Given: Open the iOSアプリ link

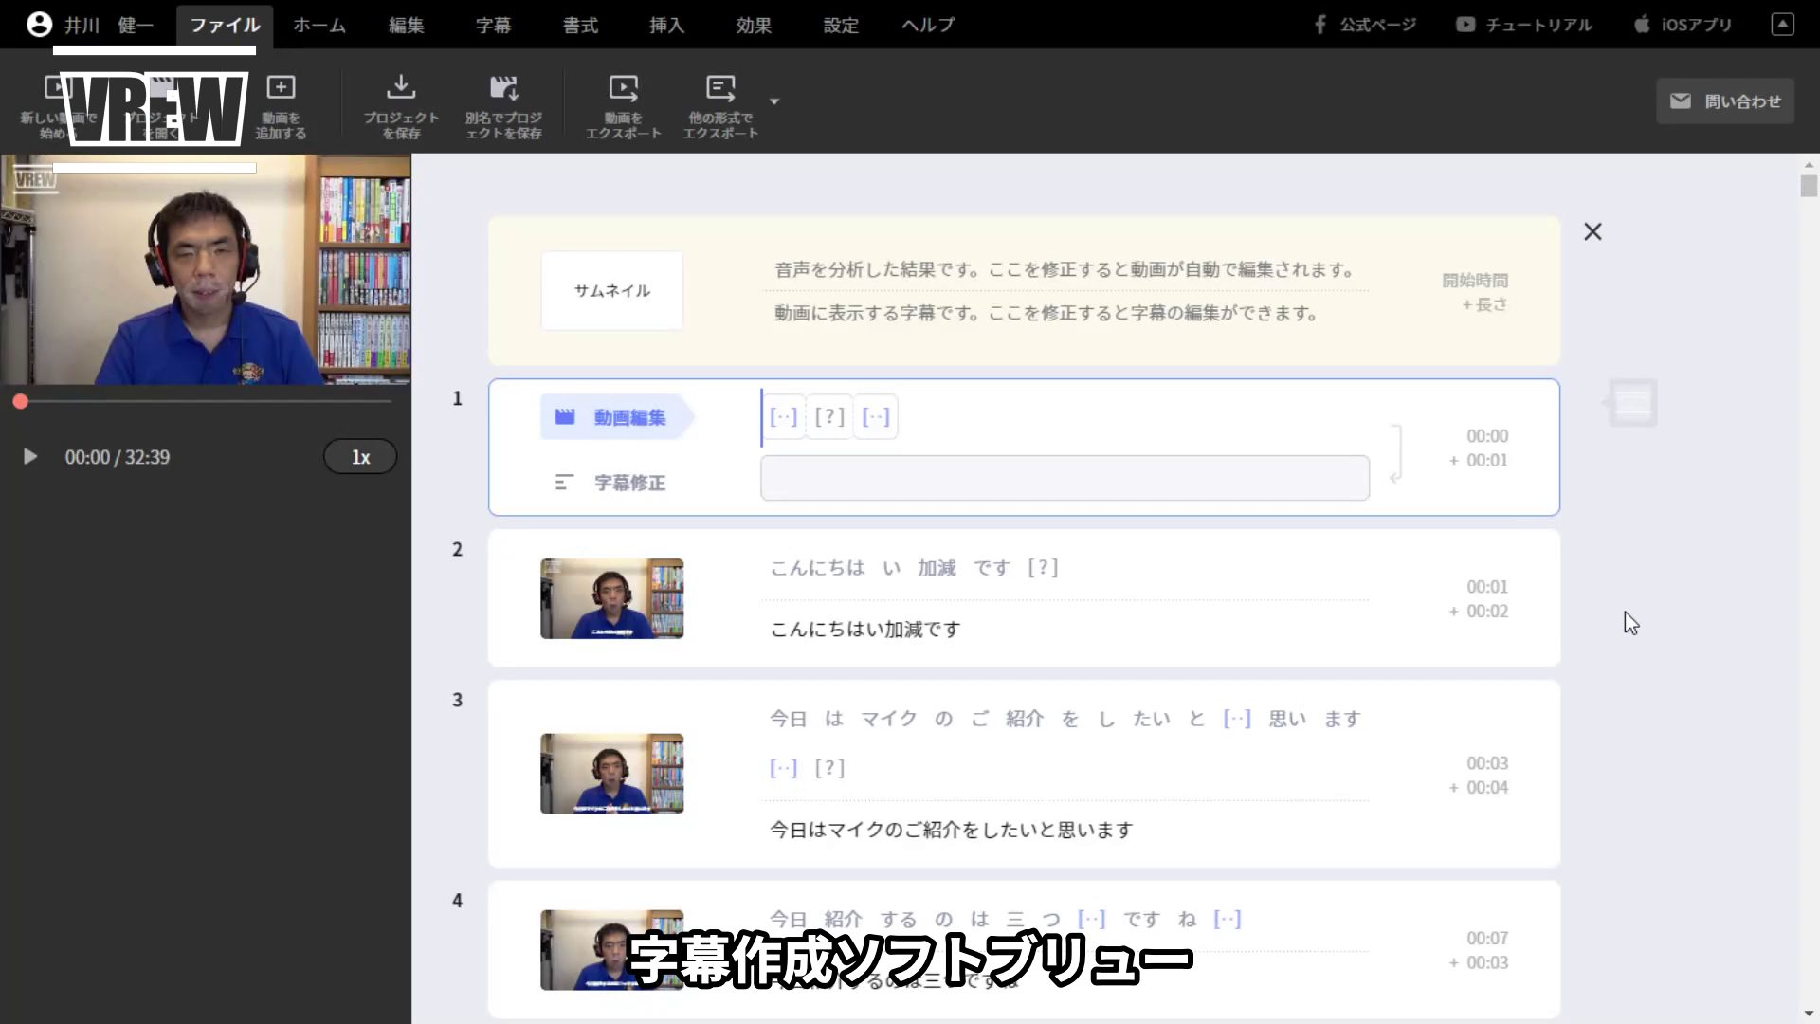Looking at the screenshot, I should click(x=1683, y=25).
